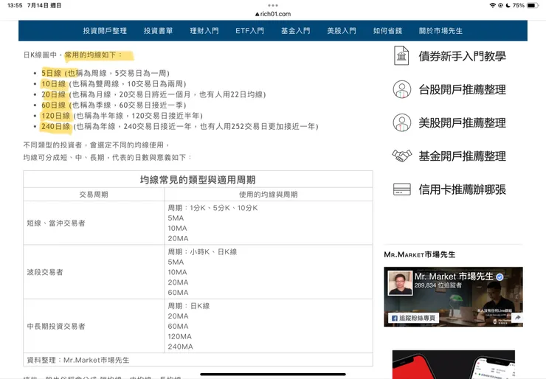The width and height of the screenshot is (546, 379).
Task: Open the 關於市場先生 menu item
Action: (x=440, y=31)
